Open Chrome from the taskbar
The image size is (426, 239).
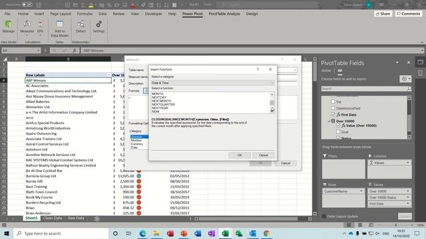(266, 233)
